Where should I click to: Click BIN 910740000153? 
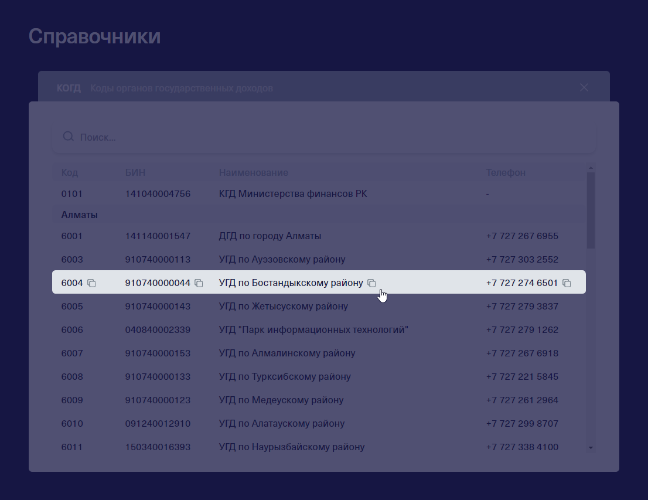point(158,353)
